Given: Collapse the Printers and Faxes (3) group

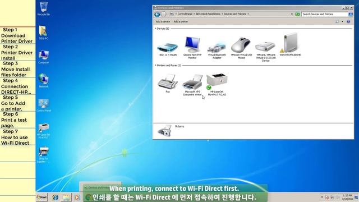Looking at the screenshot, I should [156, 66].
